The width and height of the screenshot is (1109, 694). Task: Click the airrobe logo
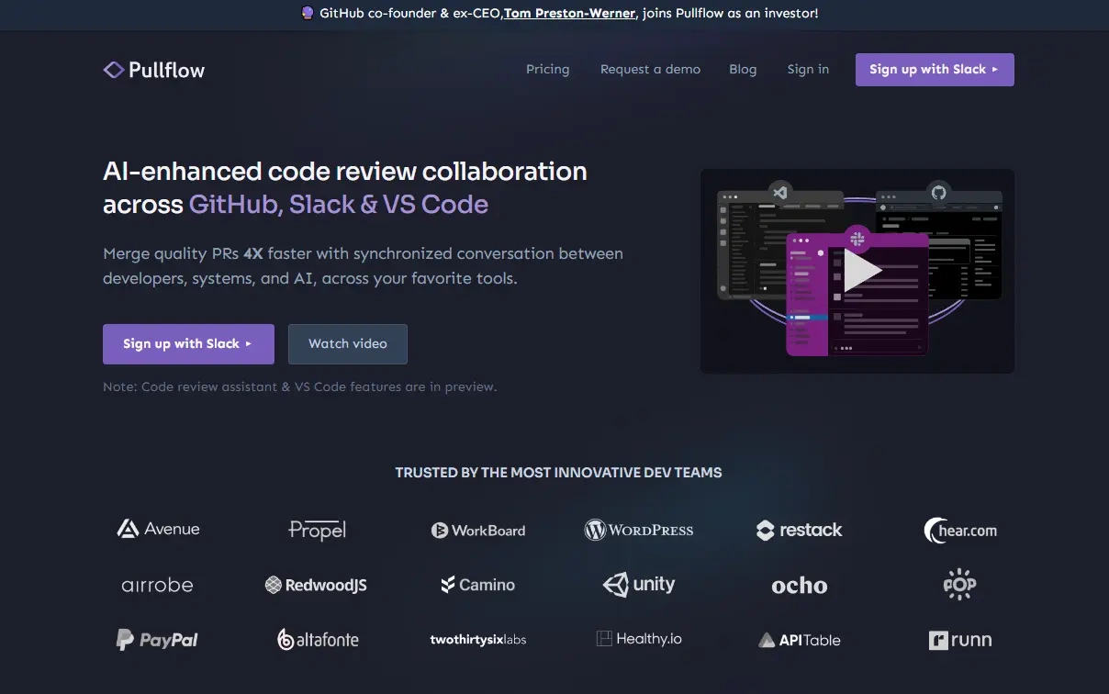(158, 585)
